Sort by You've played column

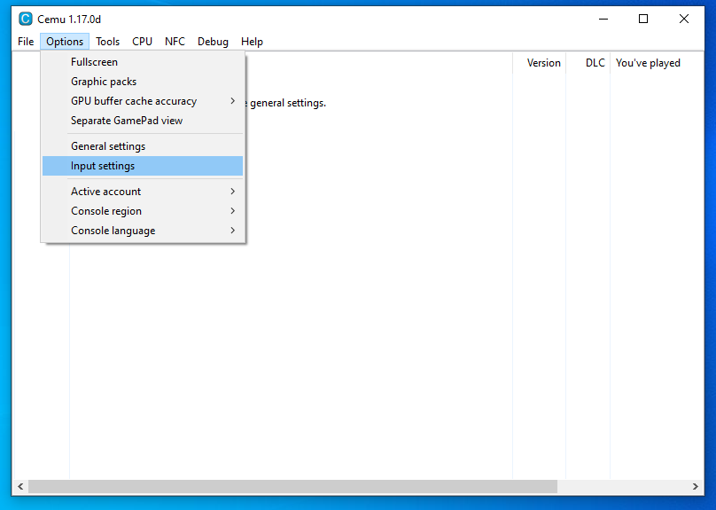[657, 63]
